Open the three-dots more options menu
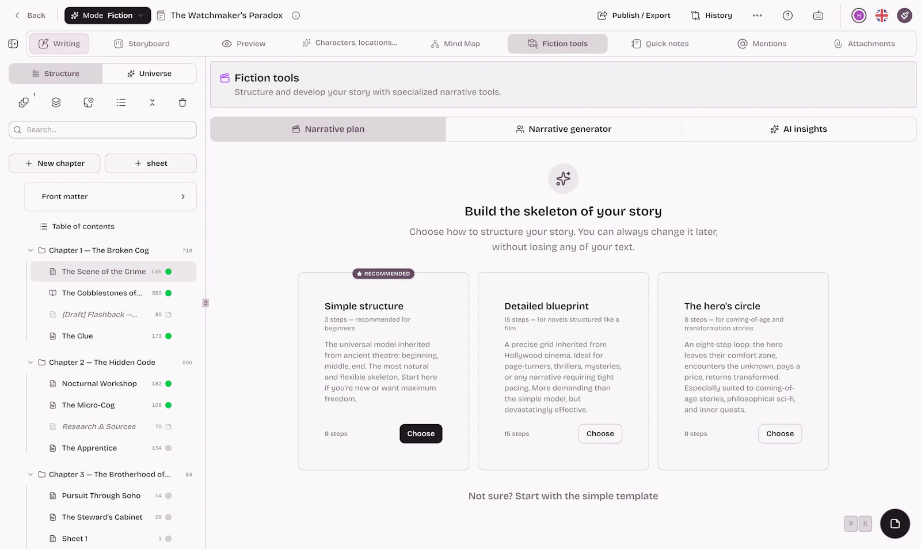The image size is (921, 549). 757,16
